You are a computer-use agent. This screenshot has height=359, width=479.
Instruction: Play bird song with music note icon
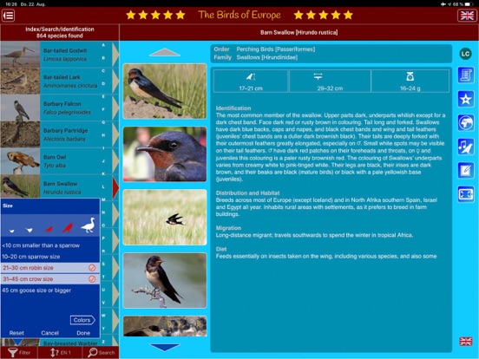click(466, 147)
